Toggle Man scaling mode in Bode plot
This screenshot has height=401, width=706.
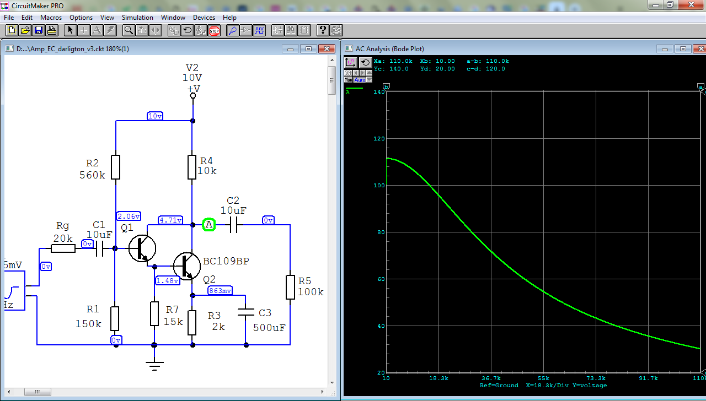click(348, 79)
